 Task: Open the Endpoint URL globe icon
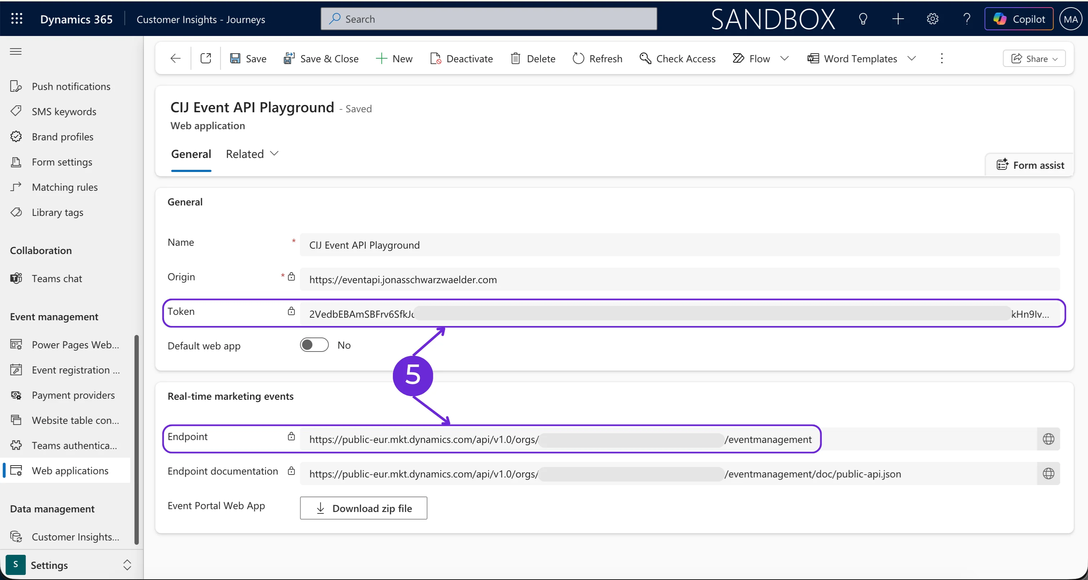[1048, 439]
